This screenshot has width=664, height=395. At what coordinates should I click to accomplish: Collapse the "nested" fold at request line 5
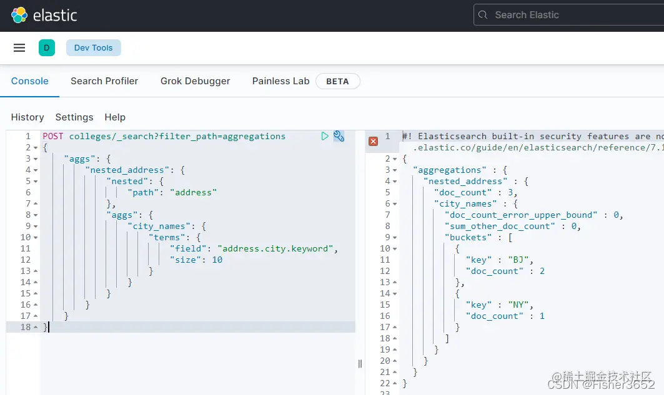[36, 182]
